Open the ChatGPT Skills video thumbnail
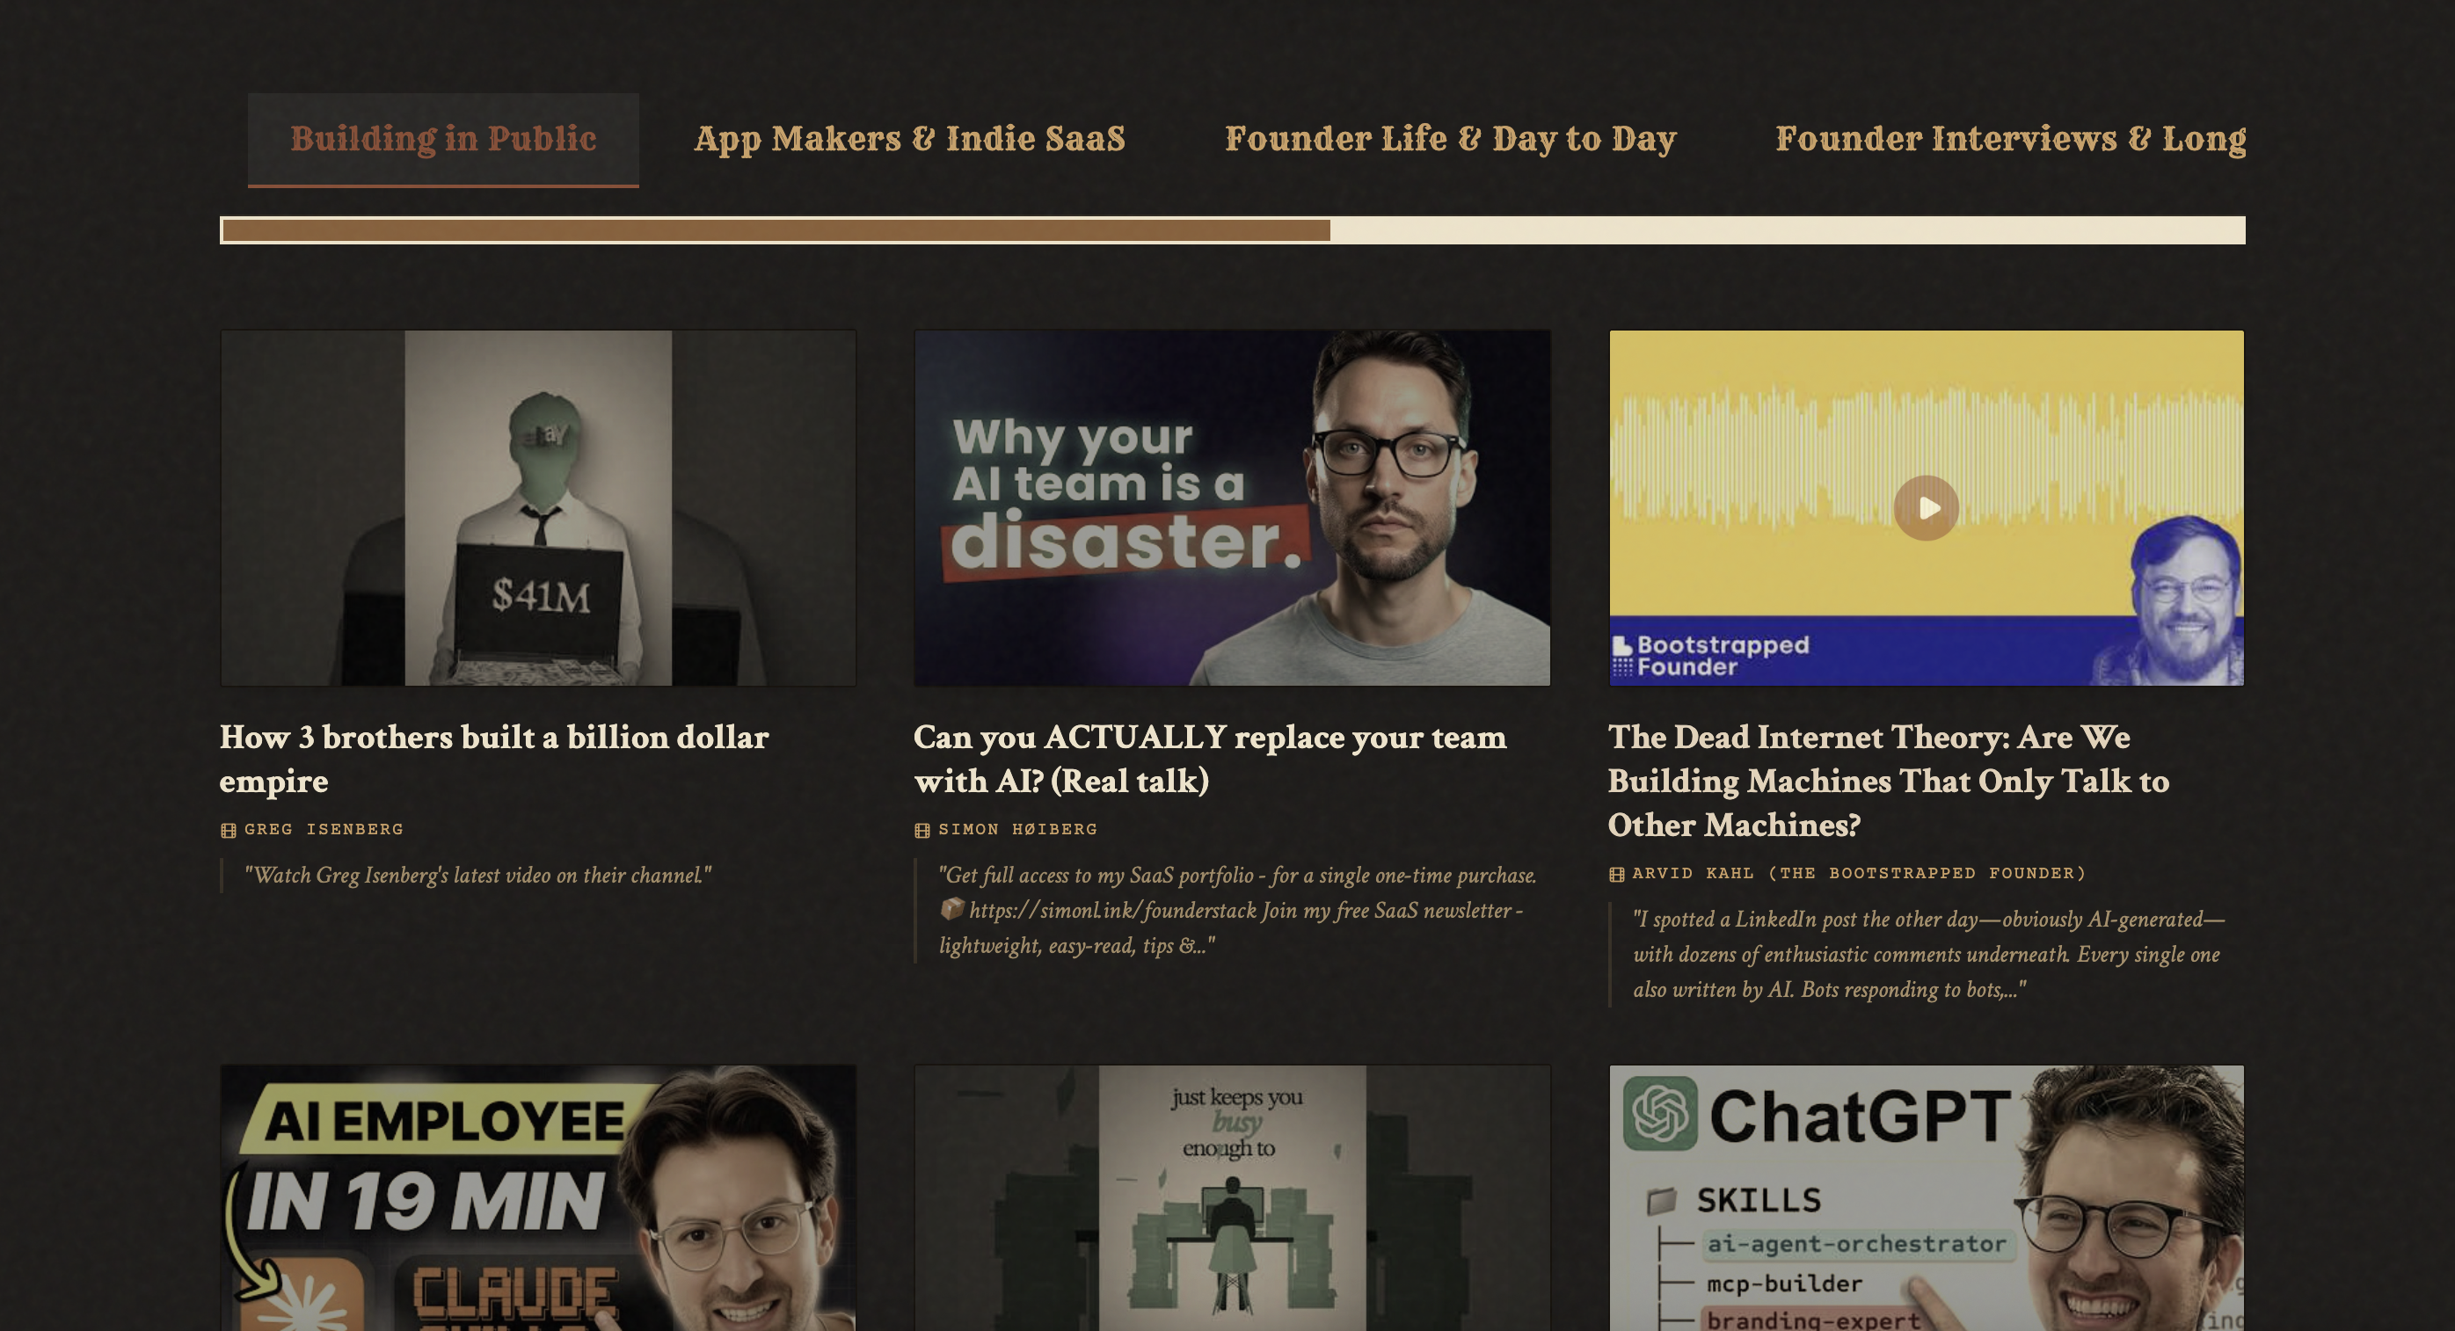Screen dimensions: 2455x1331 tap(1926, 1197)
